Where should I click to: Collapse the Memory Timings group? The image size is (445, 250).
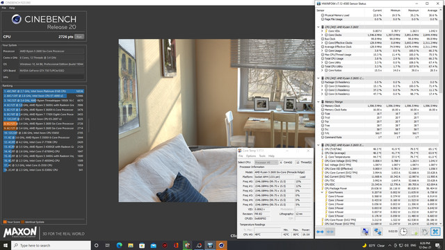click(x=318, y=102)
